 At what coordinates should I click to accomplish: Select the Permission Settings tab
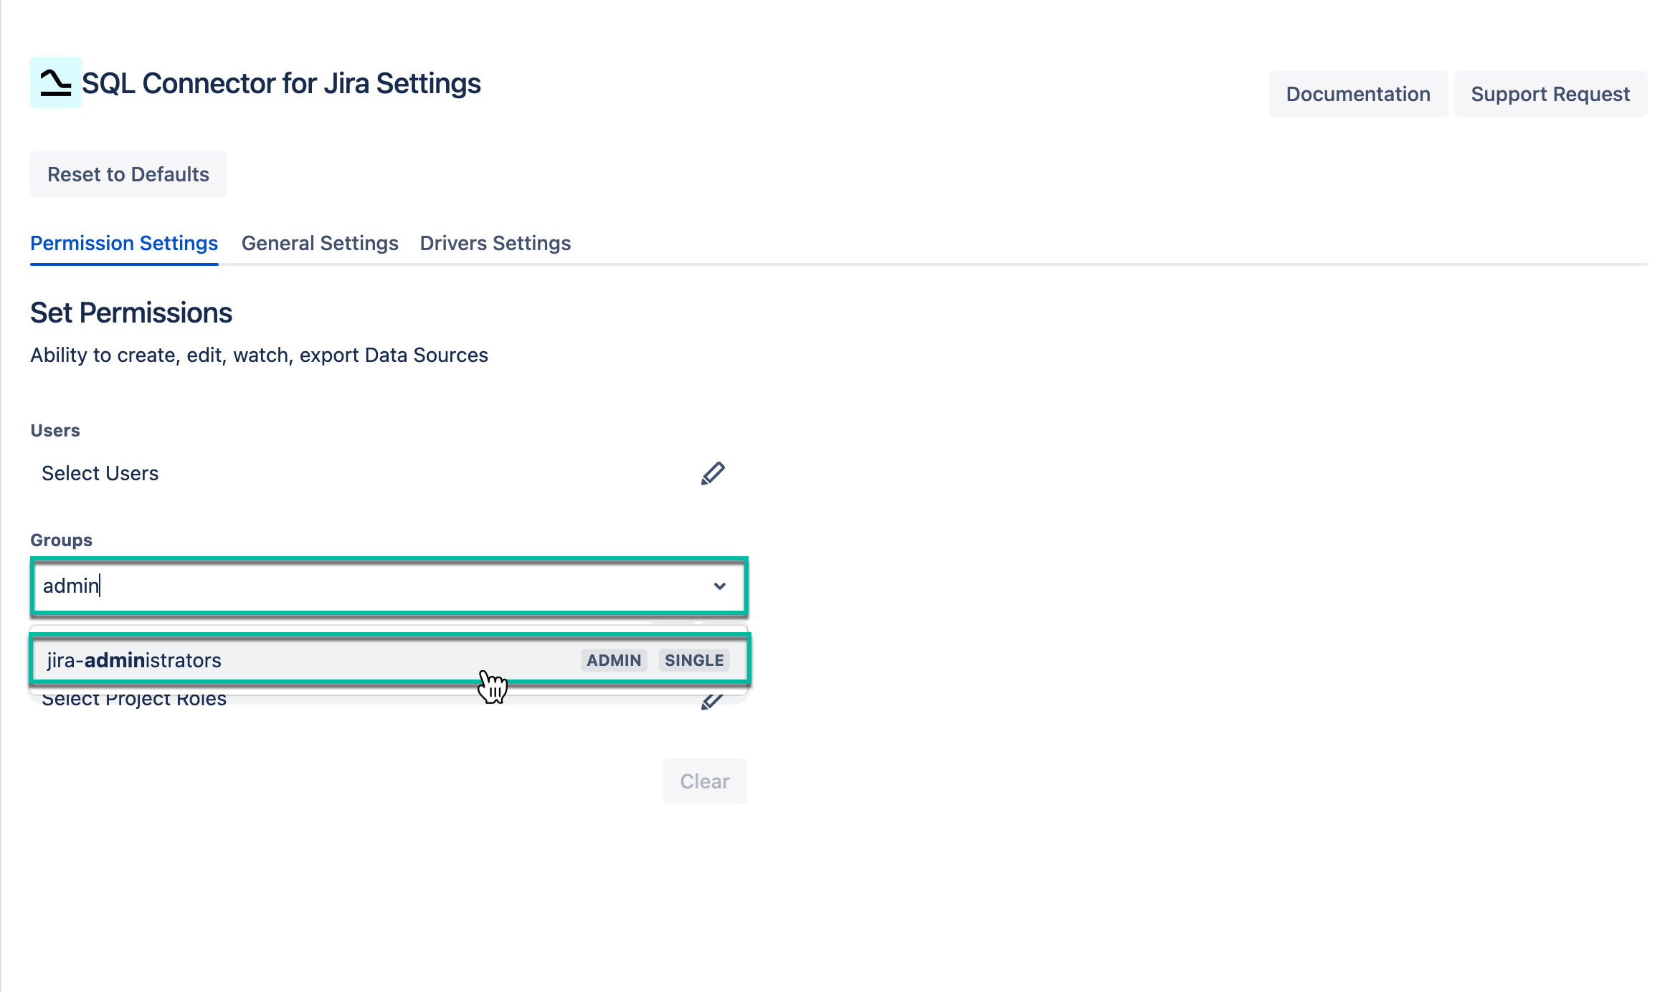coord(123,243)
